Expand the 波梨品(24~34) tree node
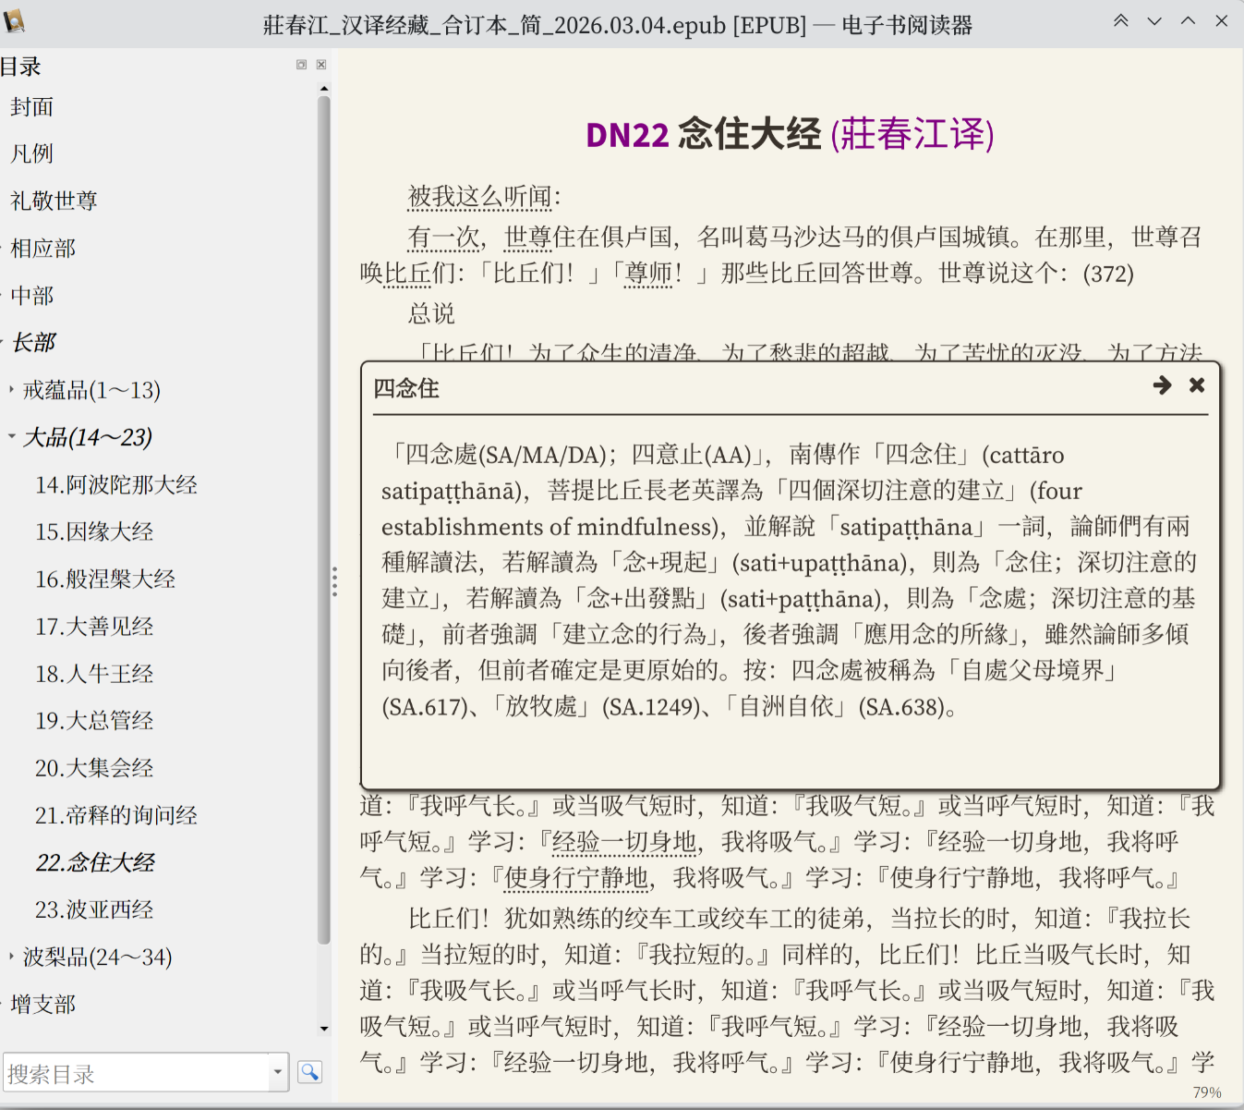1244x1110 pixels. (11, 957)
